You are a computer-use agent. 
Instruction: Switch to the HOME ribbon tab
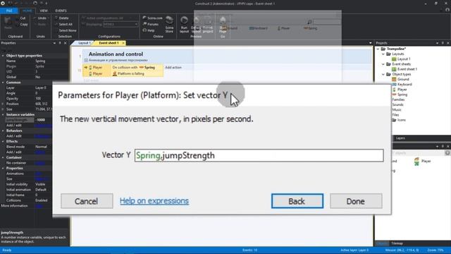pos(27,11)
